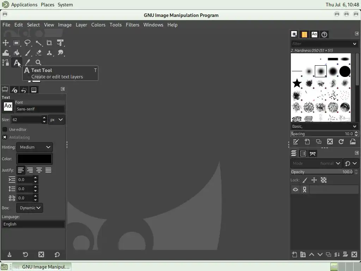
Task: Lower layer with down arrow
Action: point(320,254)
